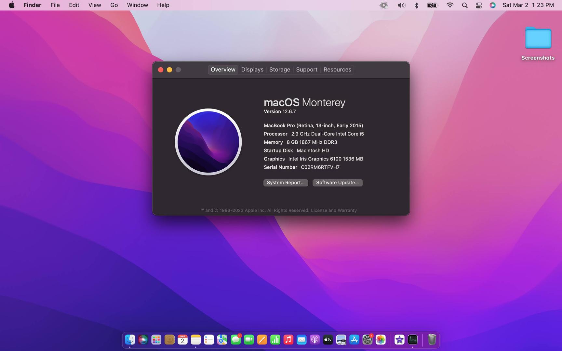Viewport: 562px width, 351px height.
Task: Open the File menu
Action: [x=55, y=5]
